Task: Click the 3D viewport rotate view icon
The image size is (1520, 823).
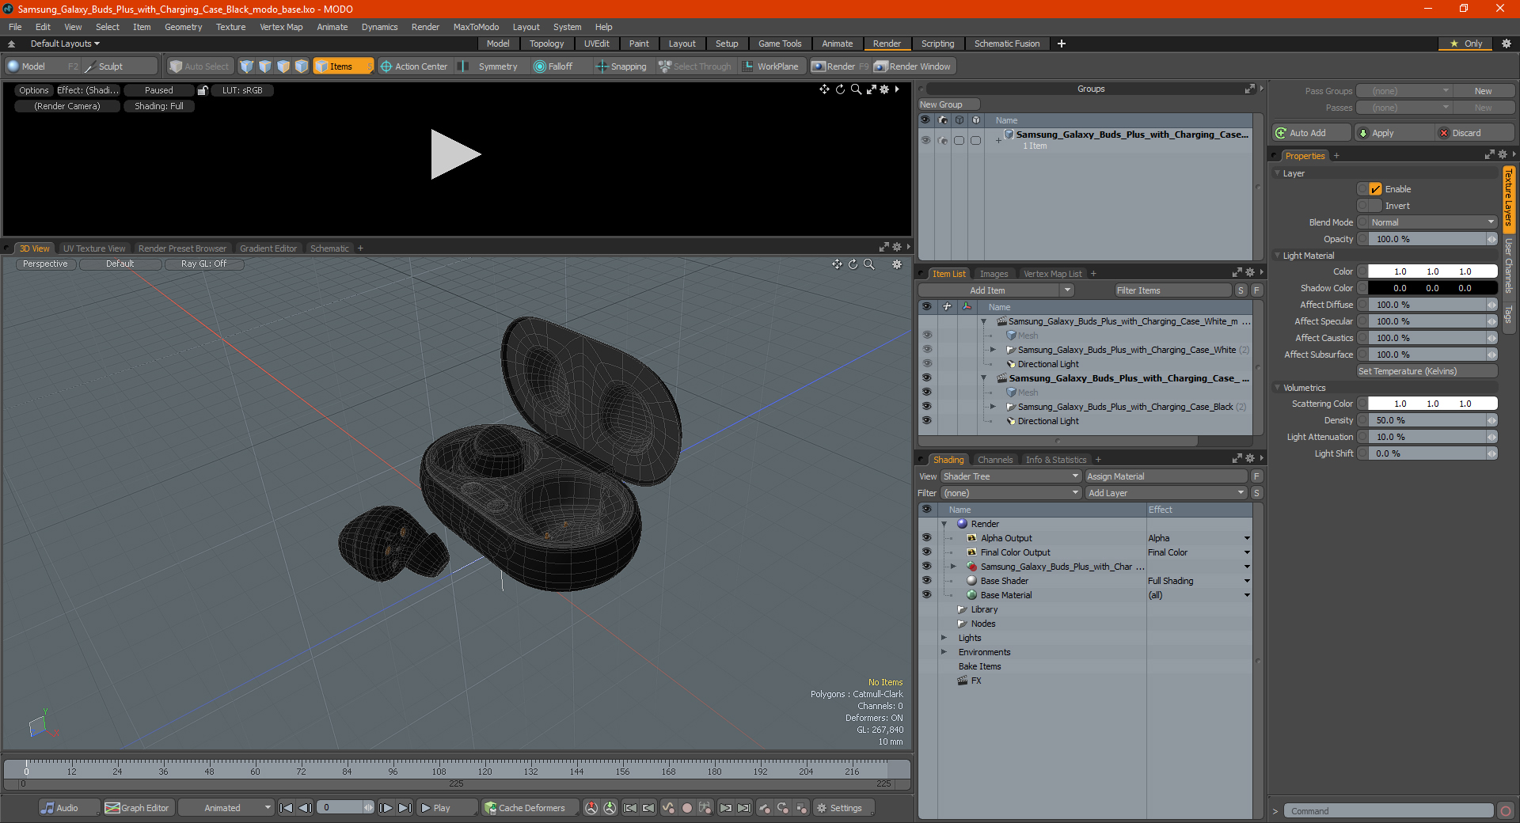Action: point(853,264)
